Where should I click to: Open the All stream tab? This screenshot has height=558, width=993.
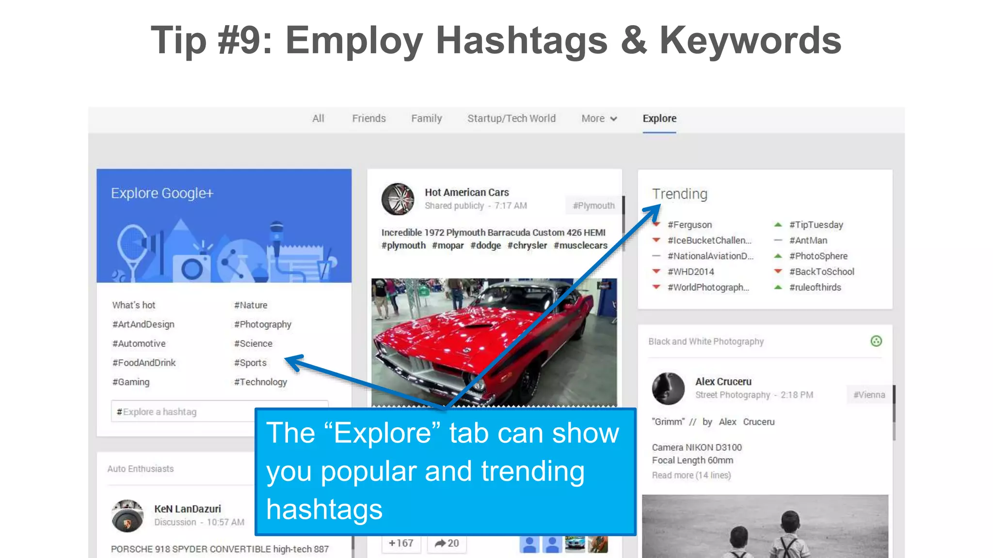[318, 119]
